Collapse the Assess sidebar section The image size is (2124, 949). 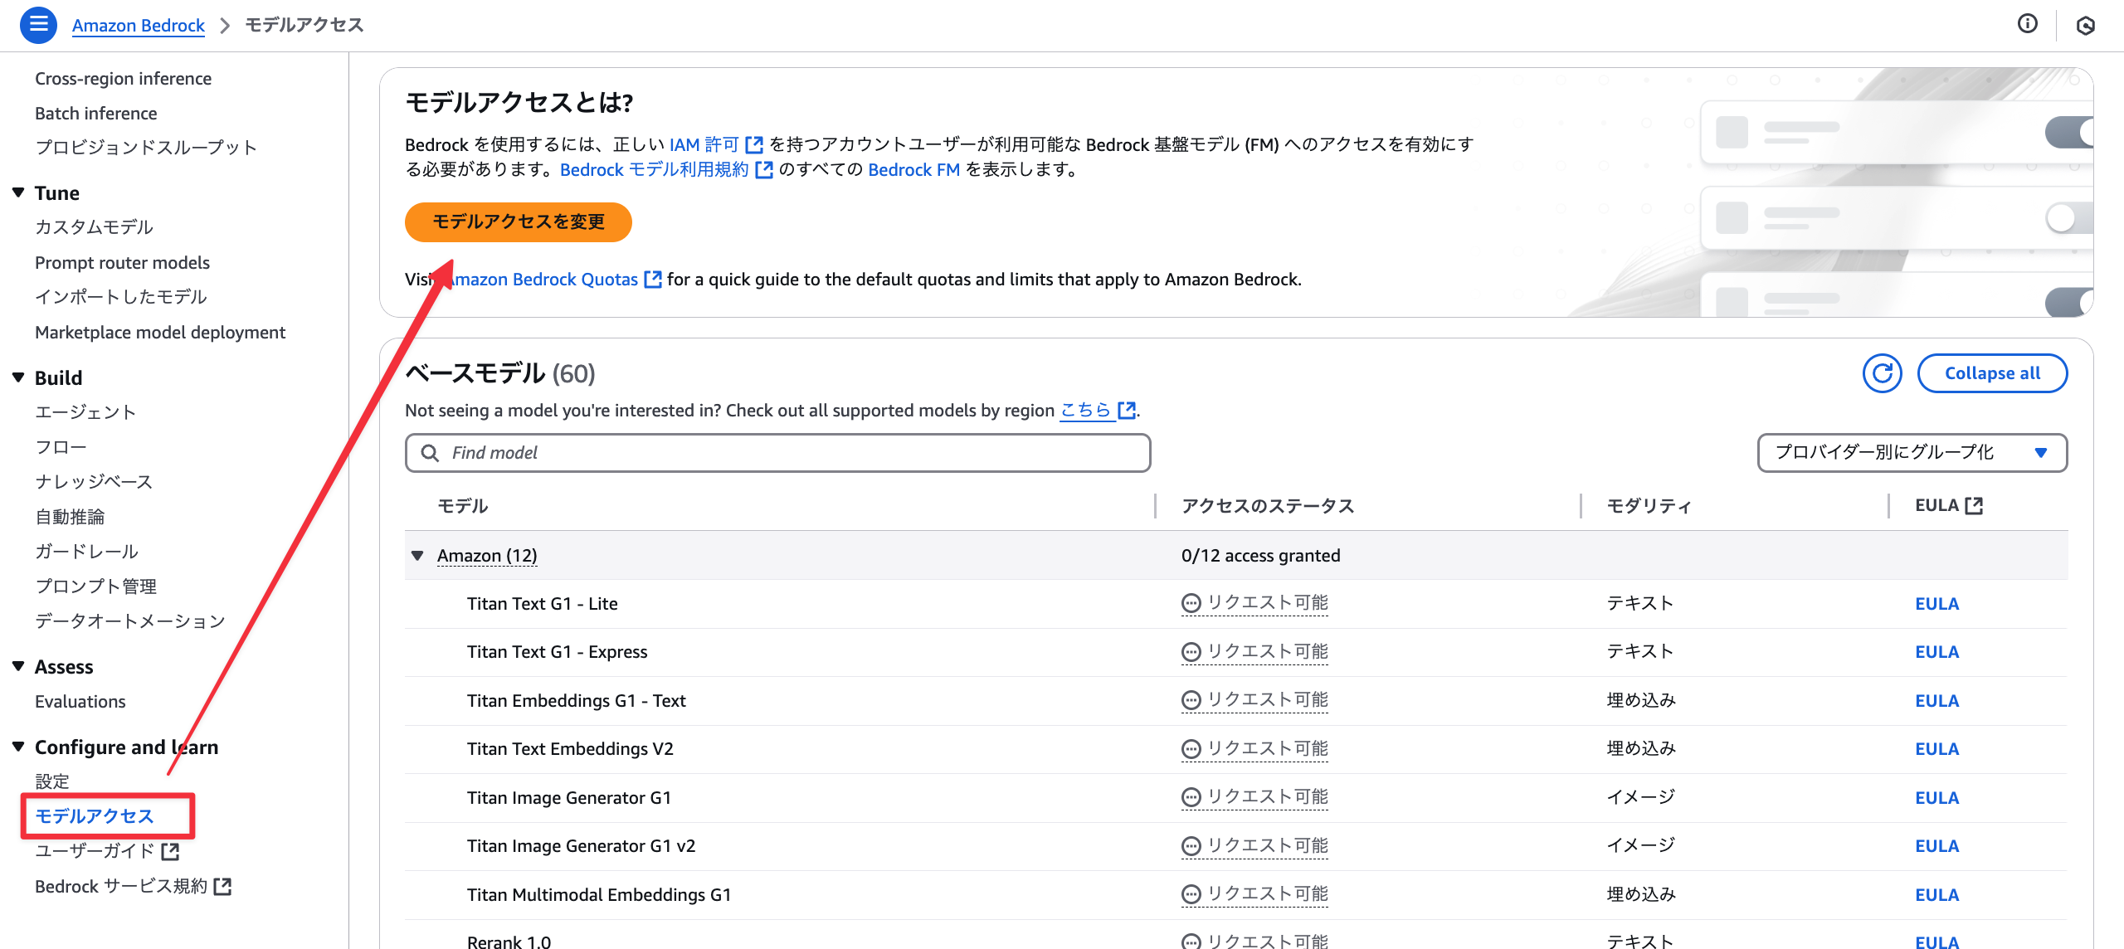click(18, 666)
